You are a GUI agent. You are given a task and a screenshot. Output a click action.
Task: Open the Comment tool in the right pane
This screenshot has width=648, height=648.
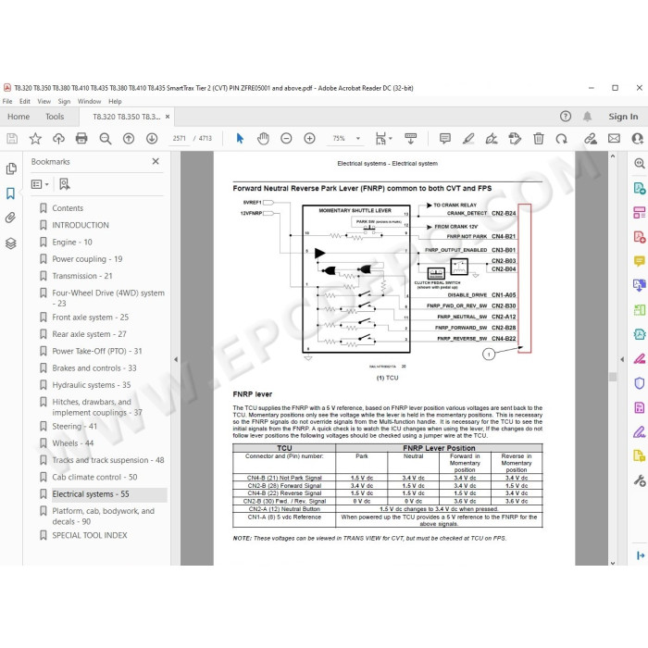click(640, 261)
